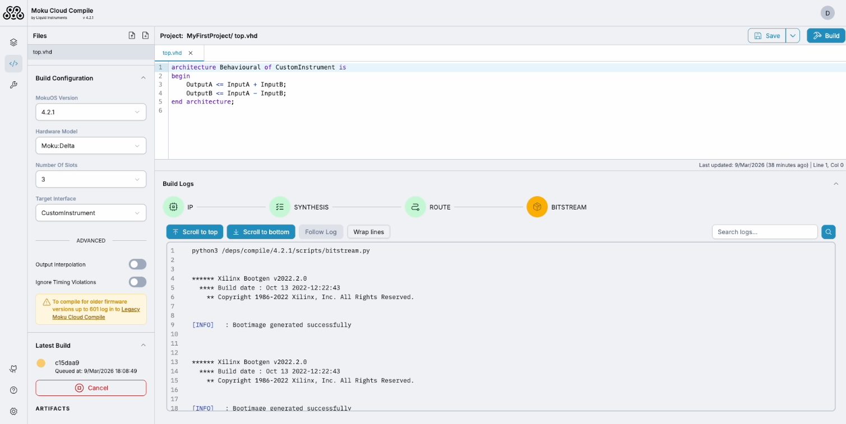
Task: Open the MokuOS Version dropdown
Action: pos(90,112)
